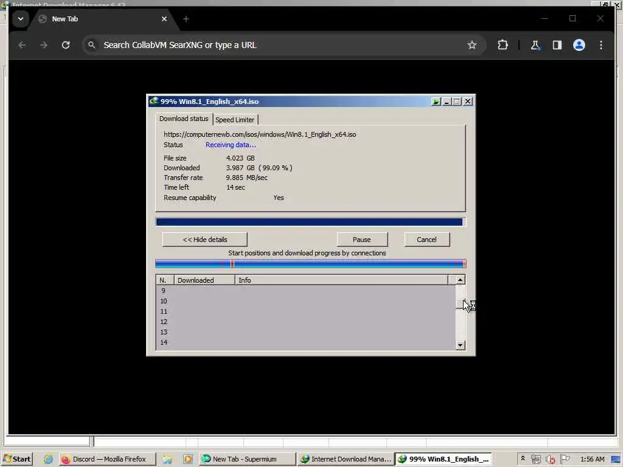Click the 99% Win8.1_English taskbar button
Screen dimensions: 623x467
pyautogui.click(x=444, y=459)
